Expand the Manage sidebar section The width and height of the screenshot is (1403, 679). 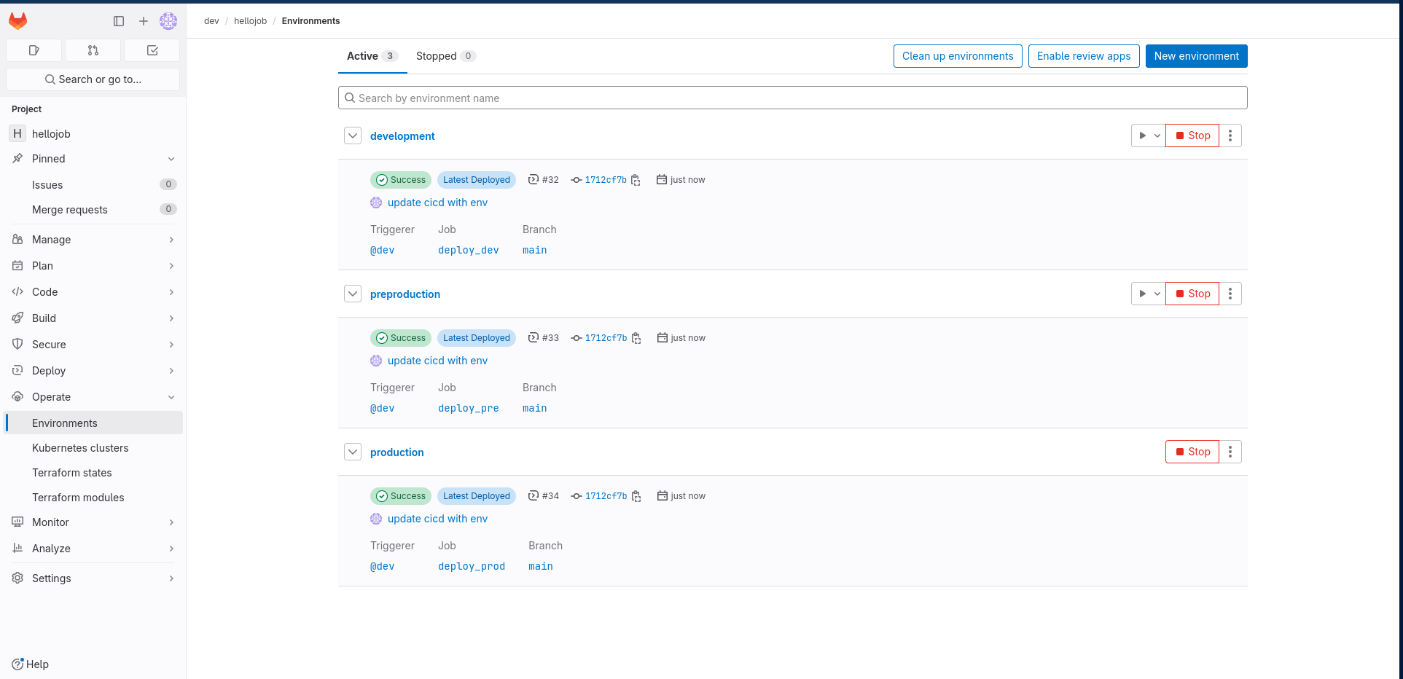coord(93,240)
